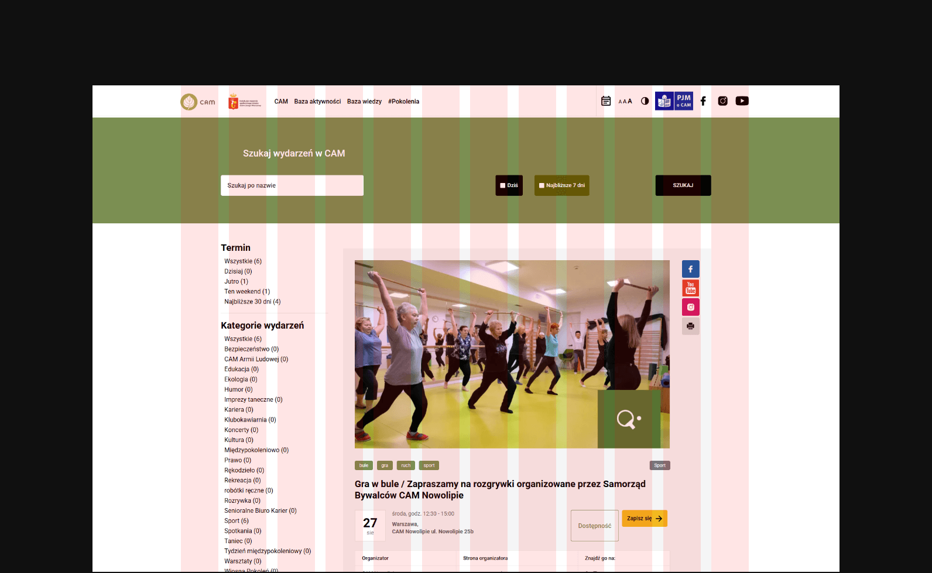Open the PJM o CAM button
This screenshot has width=932, height=573.
[x=684, y=101]
